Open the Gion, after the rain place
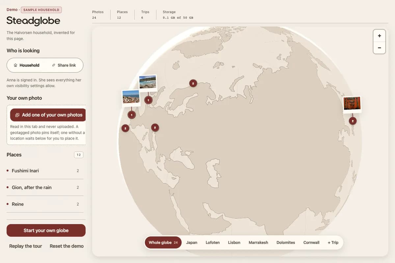 (45, 187)
